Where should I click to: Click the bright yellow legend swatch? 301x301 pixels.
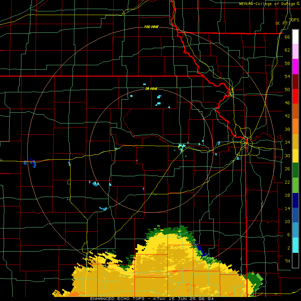tap(295, 156)
